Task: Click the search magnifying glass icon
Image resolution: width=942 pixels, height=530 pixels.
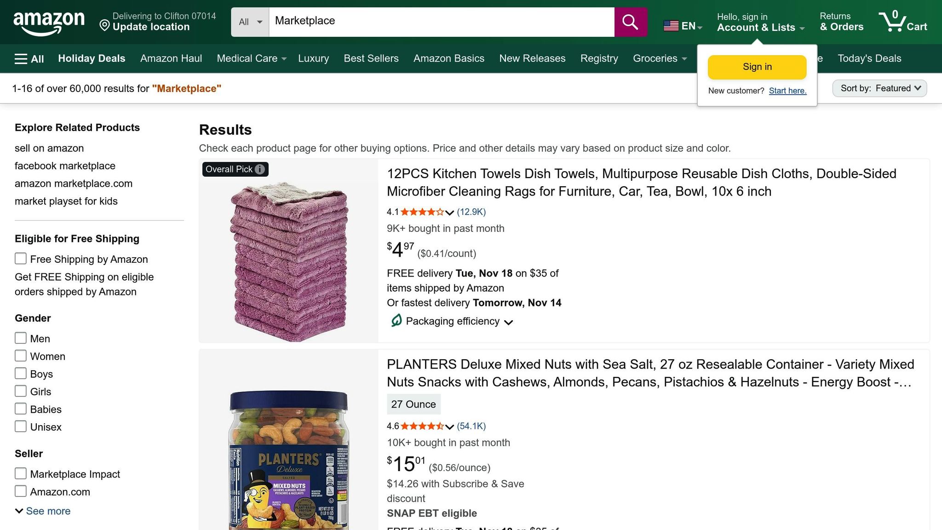Action: pos(630,22)
